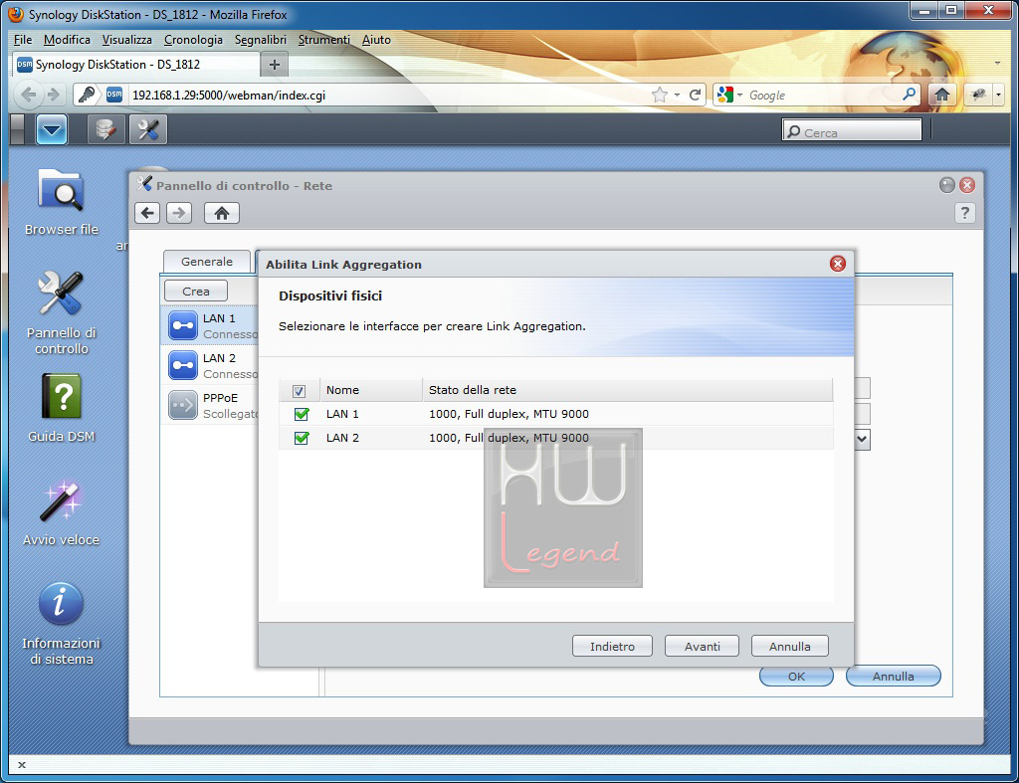This screenshot has height=783, width=1019.
Task: Expand the Firefox tab list dropdown
Action: point(997,63)
